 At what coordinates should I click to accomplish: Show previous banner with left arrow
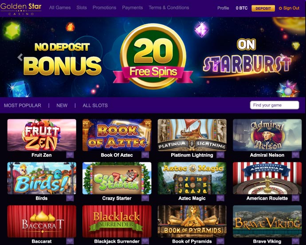point(20,57)
